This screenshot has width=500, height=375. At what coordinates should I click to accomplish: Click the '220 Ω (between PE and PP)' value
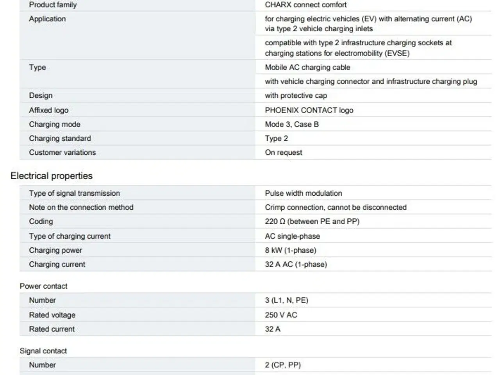pyautogui.click(x=312, y=221)
